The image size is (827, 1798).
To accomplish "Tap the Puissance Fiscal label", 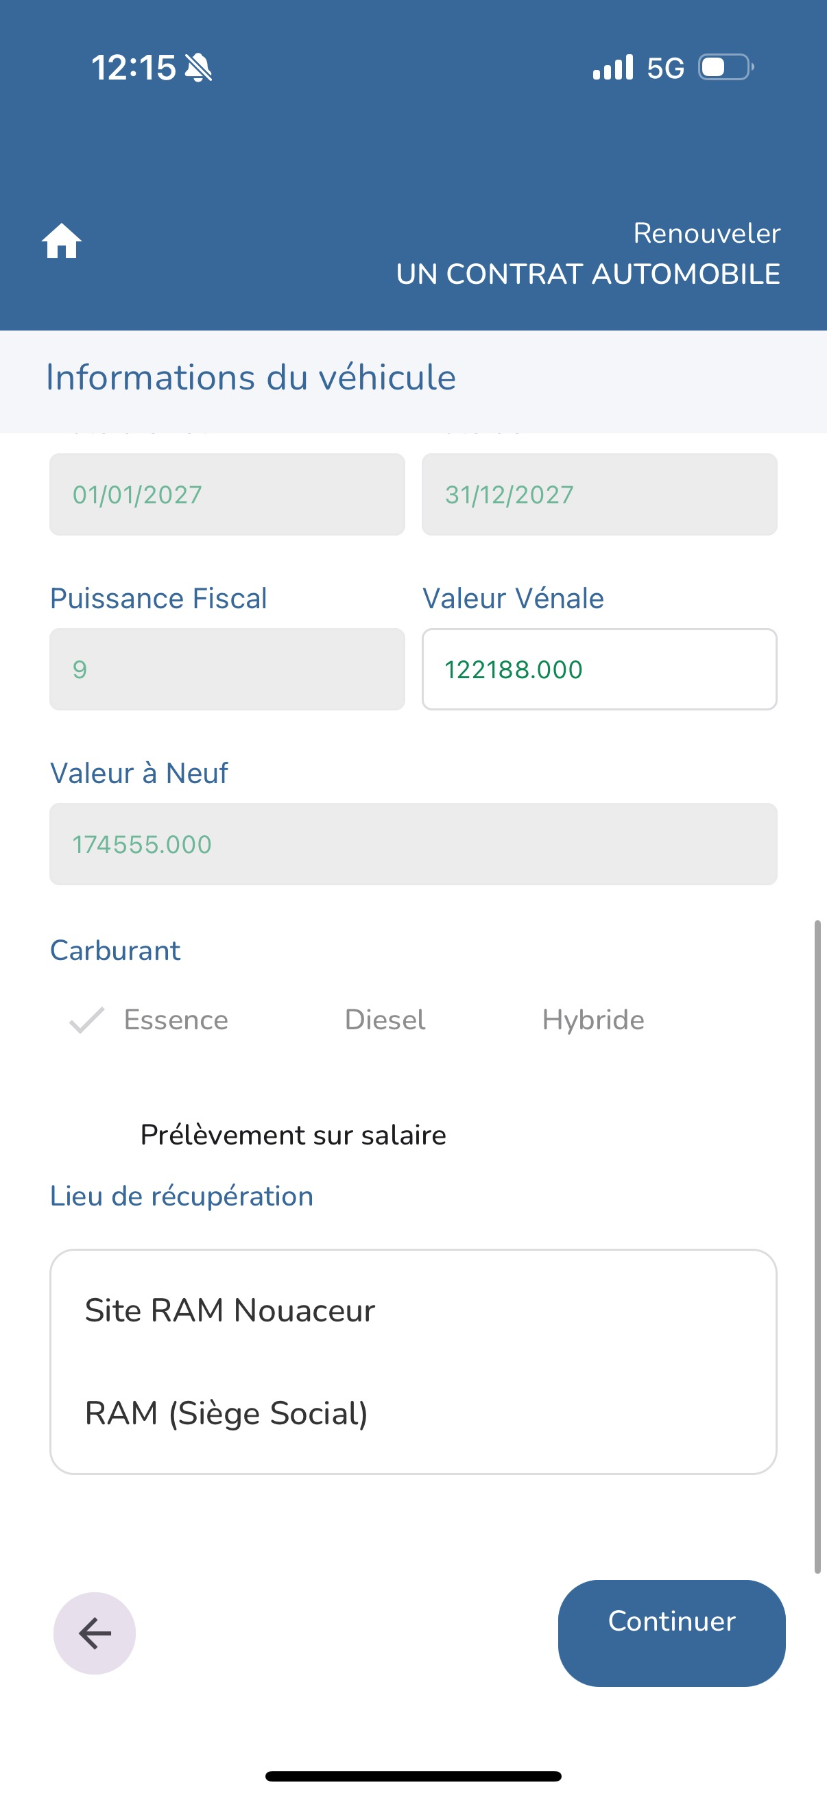I will coord(158,598).
